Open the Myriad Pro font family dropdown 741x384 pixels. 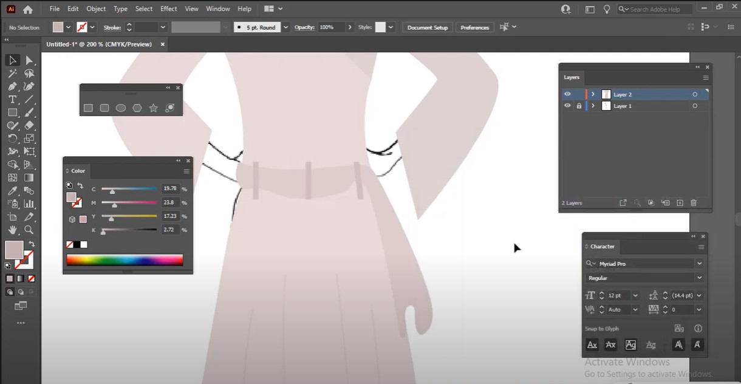pyautogui.click(x=699, y=264)
